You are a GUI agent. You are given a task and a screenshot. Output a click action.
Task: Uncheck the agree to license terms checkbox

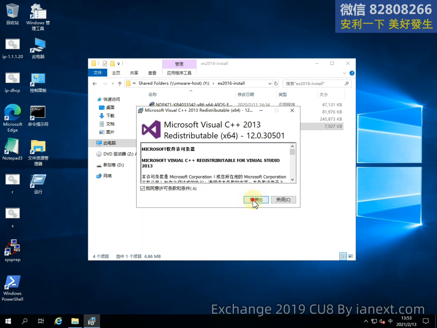[x=143, y=188]
